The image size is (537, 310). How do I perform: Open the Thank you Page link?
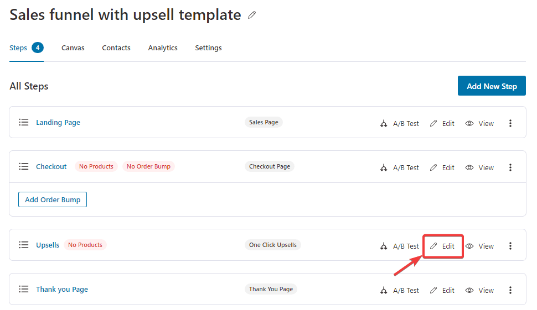click(x=62, y=290)
